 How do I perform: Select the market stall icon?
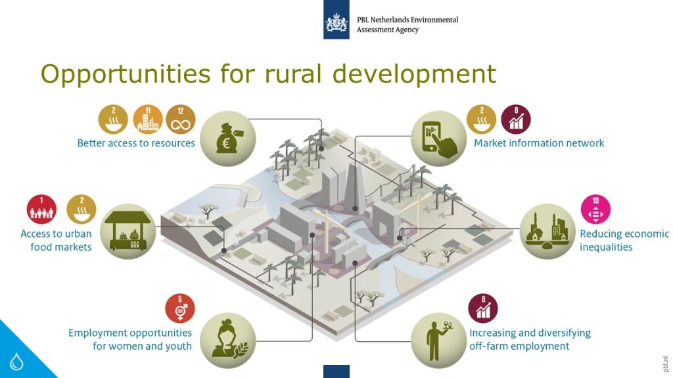point(128,231)
